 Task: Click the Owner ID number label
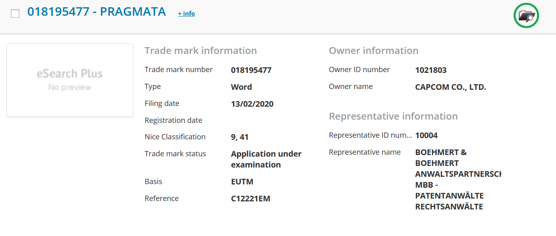pyautogui.click(x=359, y=70)
